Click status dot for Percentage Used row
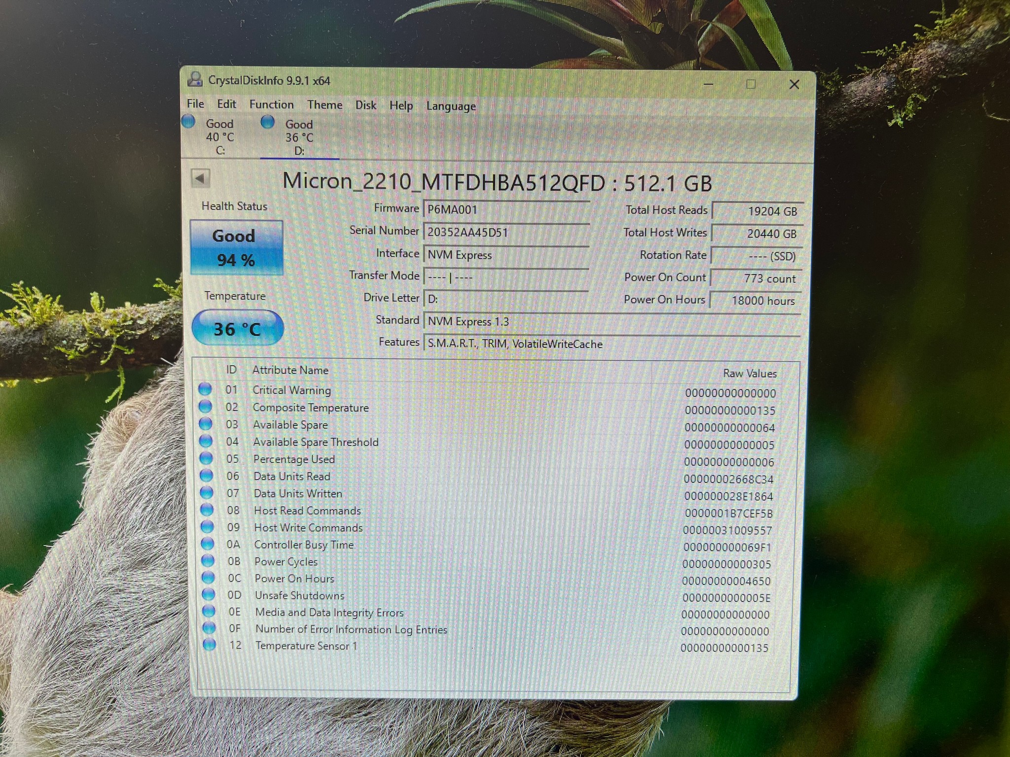This screenshot has width=1010, height=757. (x=206, y=458)
